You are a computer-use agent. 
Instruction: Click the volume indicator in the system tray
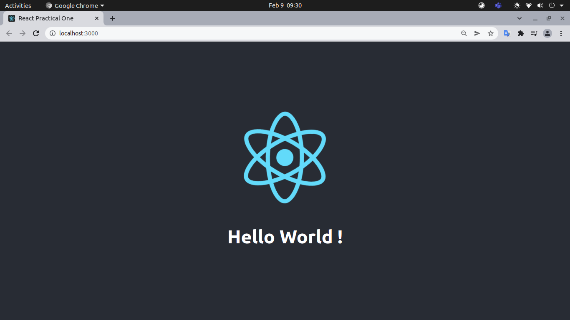coord(540,5)
